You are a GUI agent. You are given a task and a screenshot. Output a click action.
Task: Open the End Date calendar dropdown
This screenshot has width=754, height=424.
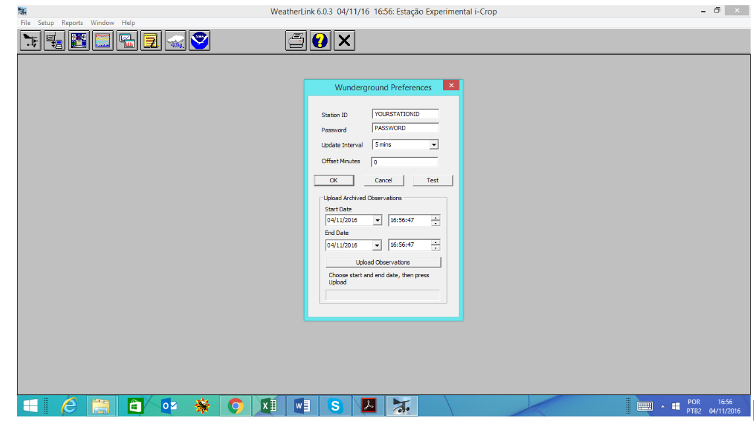377,245
